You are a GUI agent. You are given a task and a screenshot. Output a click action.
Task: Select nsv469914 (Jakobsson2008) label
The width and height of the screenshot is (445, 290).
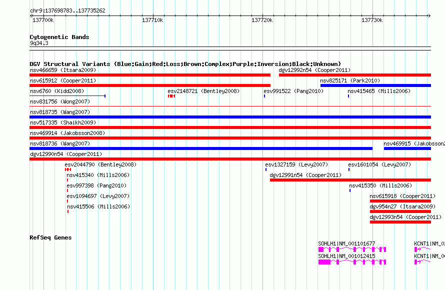click(x=67, y=133)
